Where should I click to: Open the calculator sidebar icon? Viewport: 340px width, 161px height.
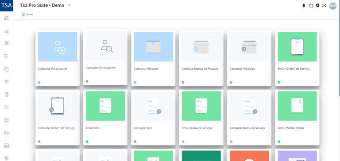click(x=7, y=94)
